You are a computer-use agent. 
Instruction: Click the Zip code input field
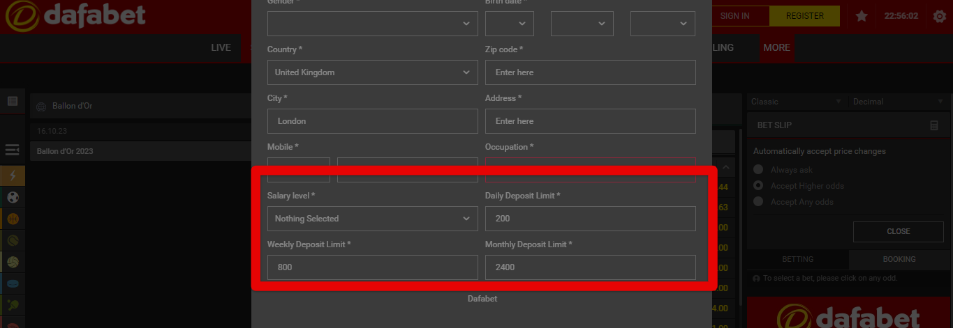(x=591, y=72)
